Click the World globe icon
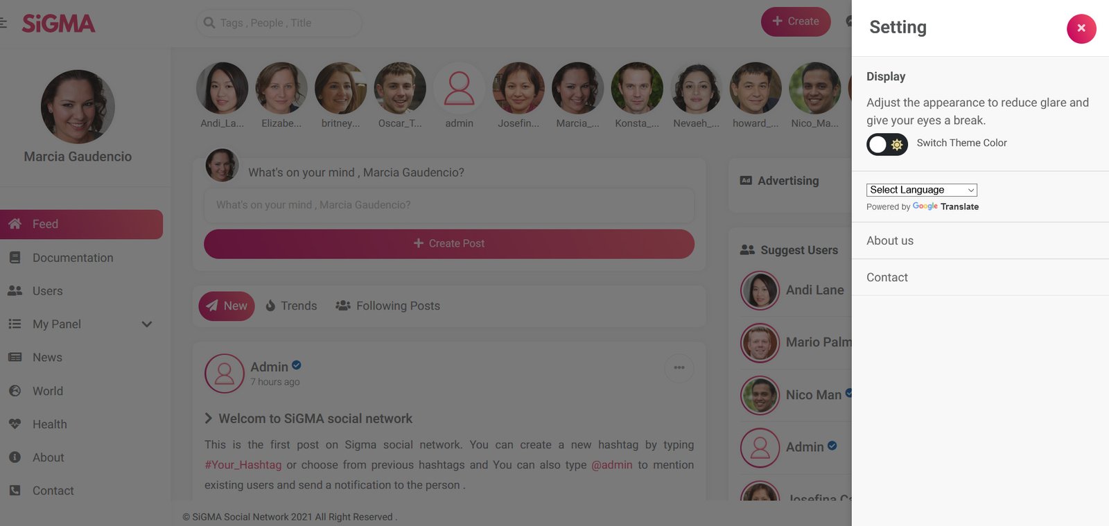The width and height of the screenshot is (1109, 526). [x=15, y=391]
